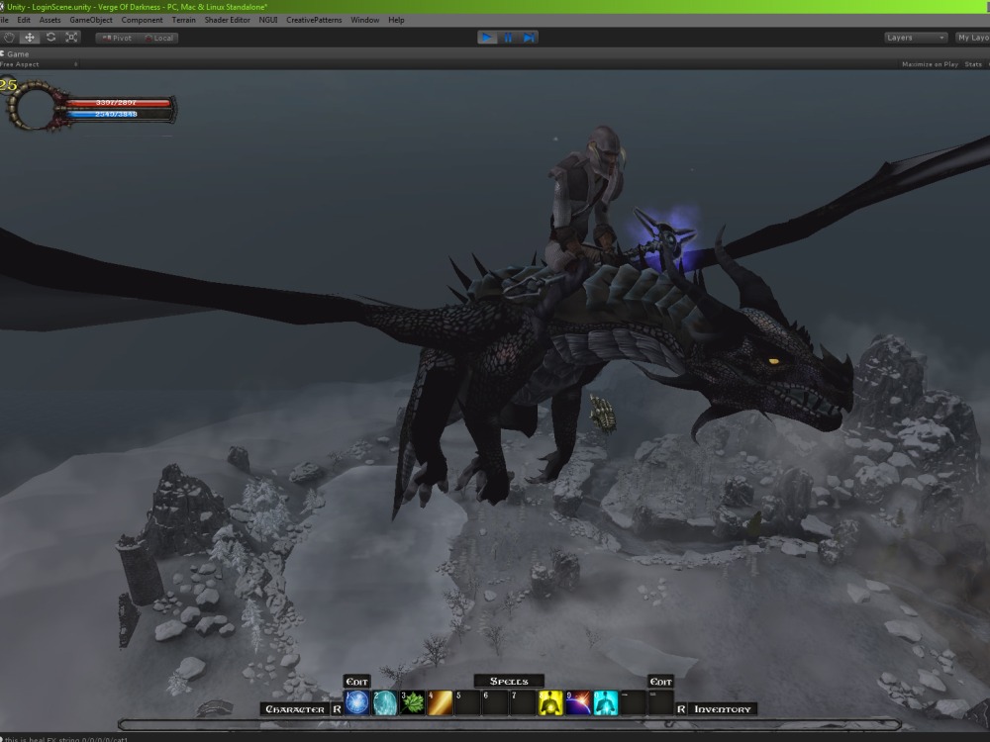Open the Inventory panel
The height and width of the screenshot is (742, 990).
pyautogui.click(x=722, y=708)
